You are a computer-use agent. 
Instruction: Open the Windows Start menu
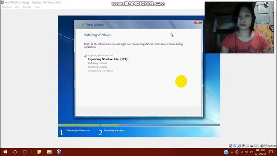pos(5,152)
